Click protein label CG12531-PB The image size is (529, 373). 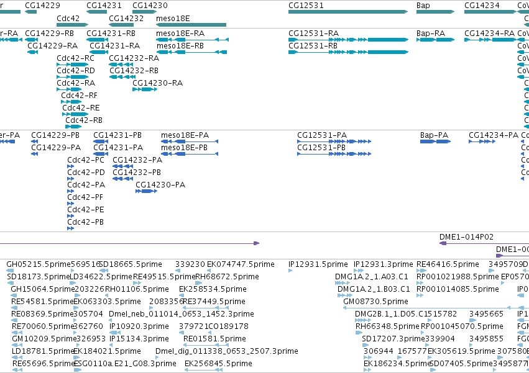321,148
